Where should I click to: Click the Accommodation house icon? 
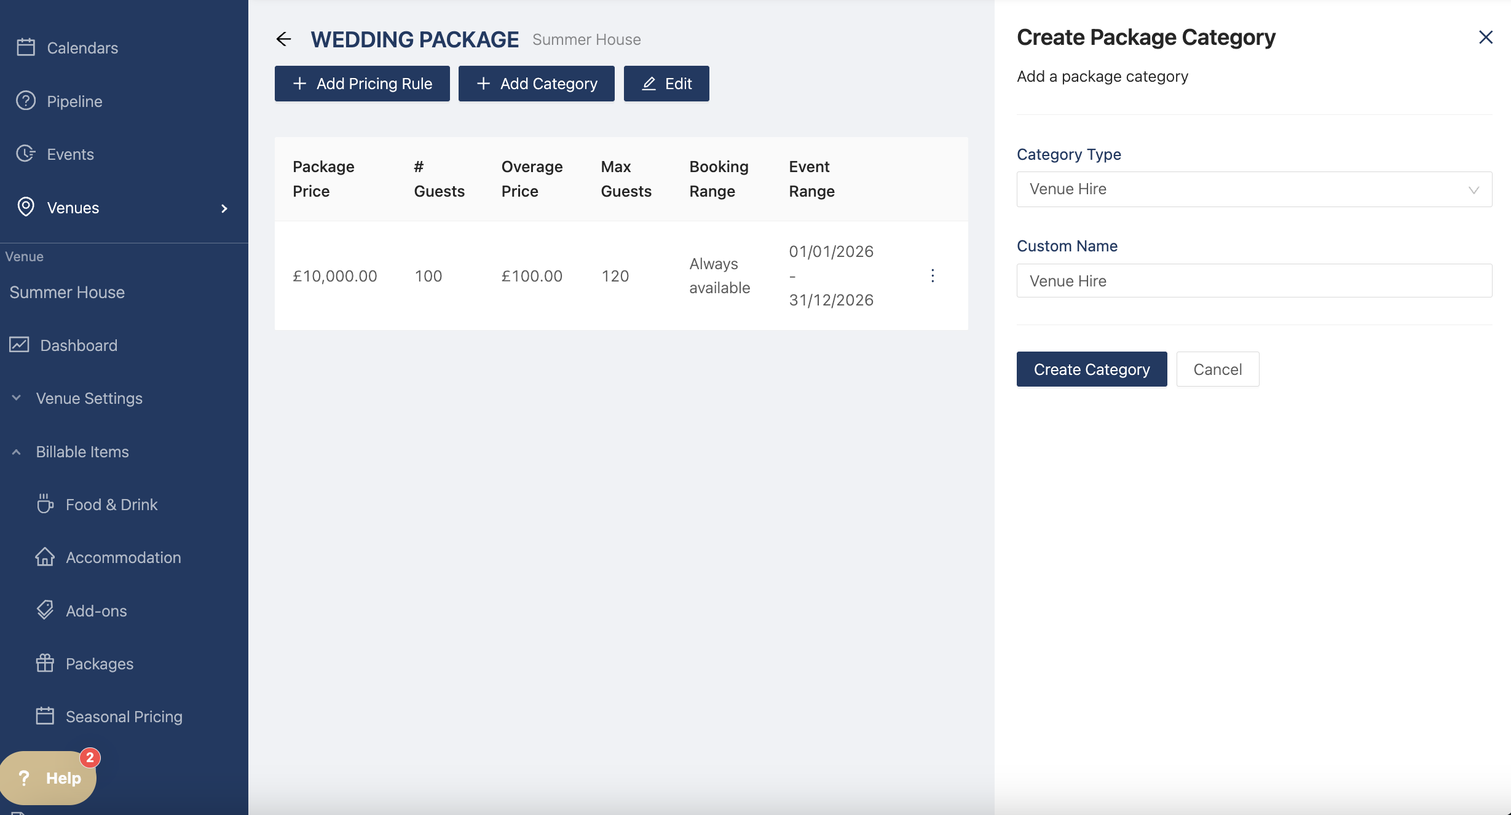click(x=45, y=557)
